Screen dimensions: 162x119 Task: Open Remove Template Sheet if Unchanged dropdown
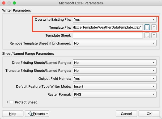pyautogui.click(x=114, y=43)
